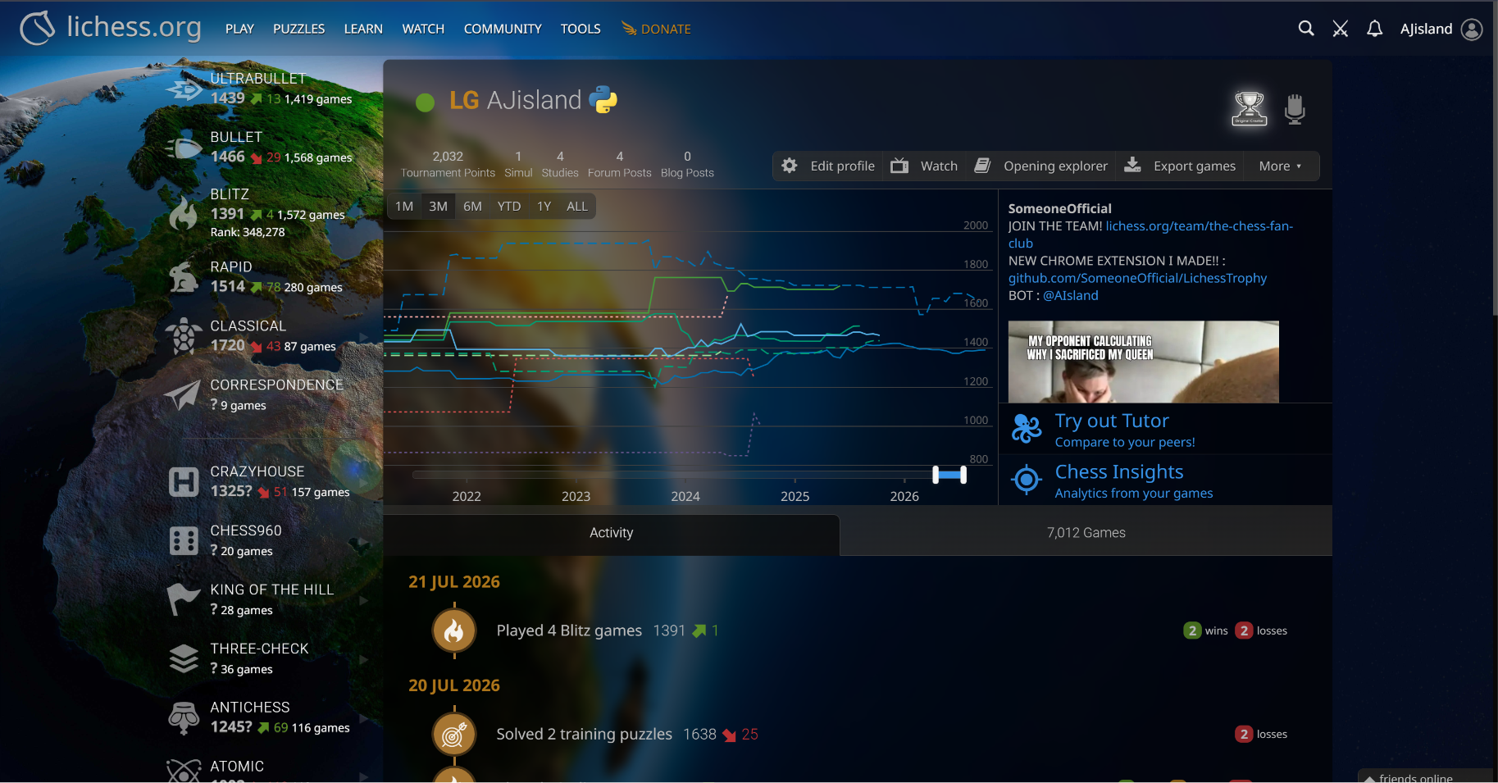The width and height of the screenshot is (1498, 783).
Task: Open the the-chess-fan-club team link
Action: click(1199, 226)
